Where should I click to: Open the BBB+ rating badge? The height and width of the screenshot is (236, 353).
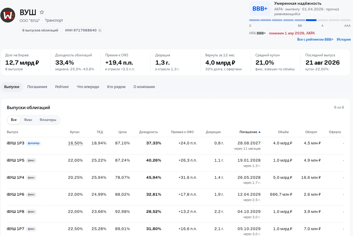point(260,9)
